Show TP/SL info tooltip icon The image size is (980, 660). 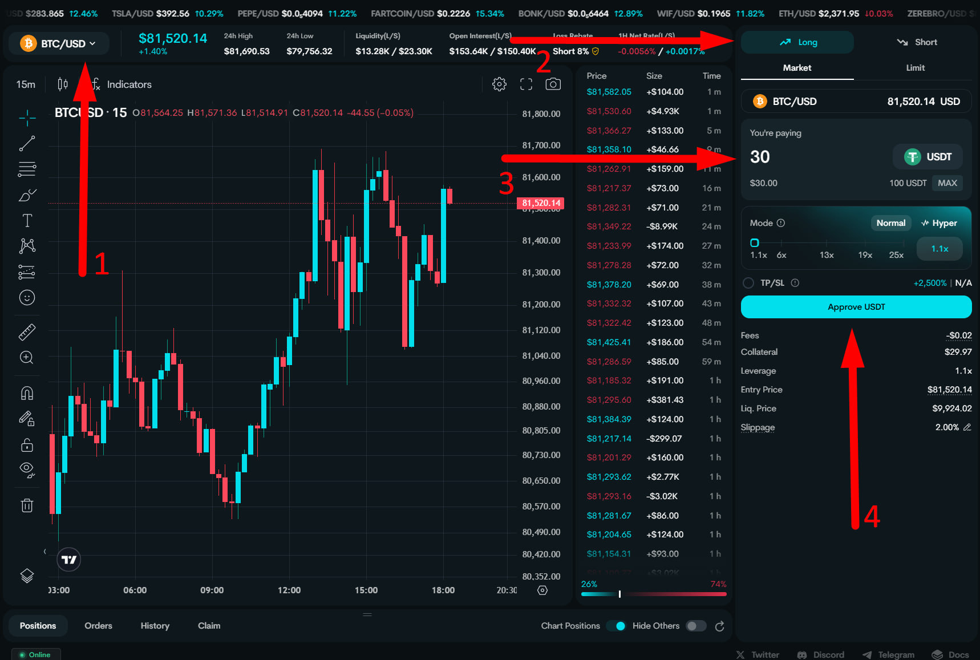[x=795, y=283]
